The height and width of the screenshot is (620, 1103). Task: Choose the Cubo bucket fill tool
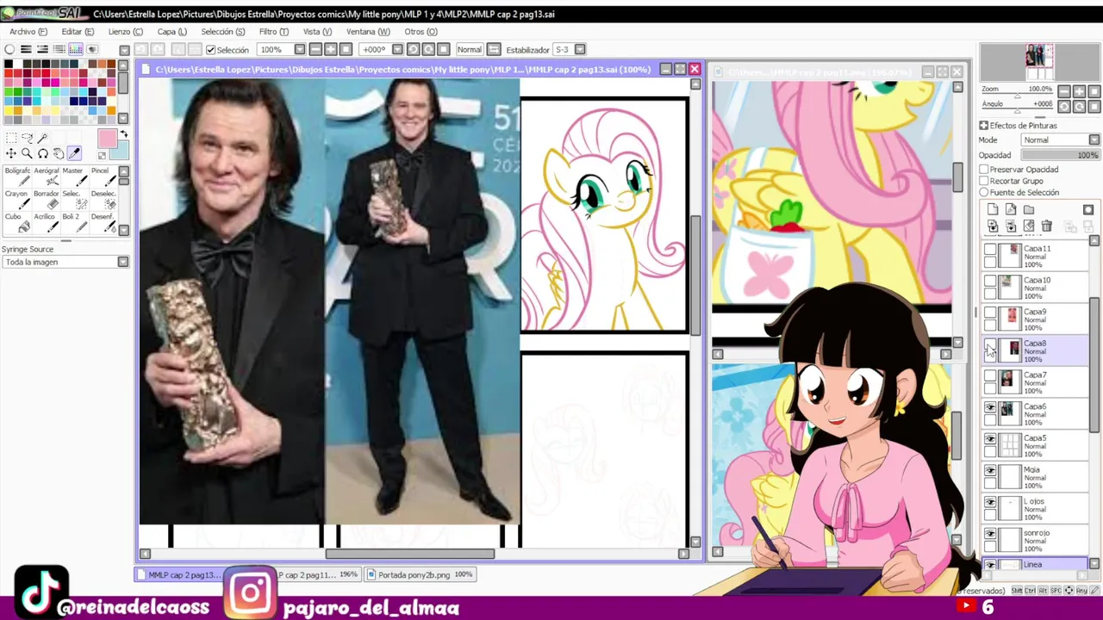point(17,222)
